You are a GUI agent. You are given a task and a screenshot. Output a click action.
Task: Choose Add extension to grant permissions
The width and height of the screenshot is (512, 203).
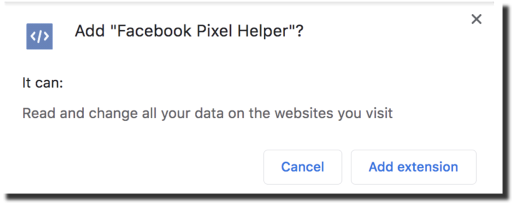point(413,167)
